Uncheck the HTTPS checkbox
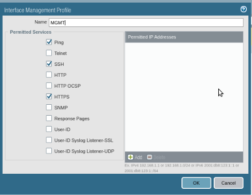 click(x=49, y=96)
